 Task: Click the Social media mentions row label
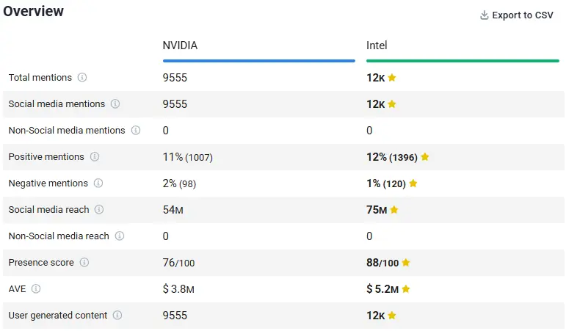point(57,104)
